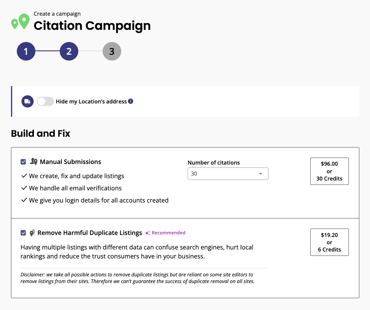Click checkmark beside We create, fix and update listings
Screen dimensions: 370x310
tap(24, 176)
